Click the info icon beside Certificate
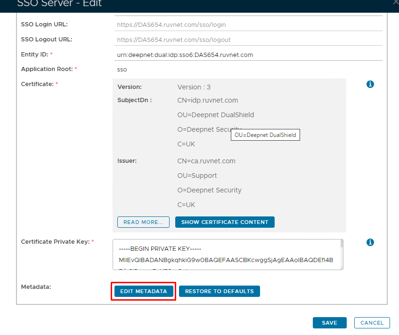This screenshot has height=335, width=399. click(370, 84)
